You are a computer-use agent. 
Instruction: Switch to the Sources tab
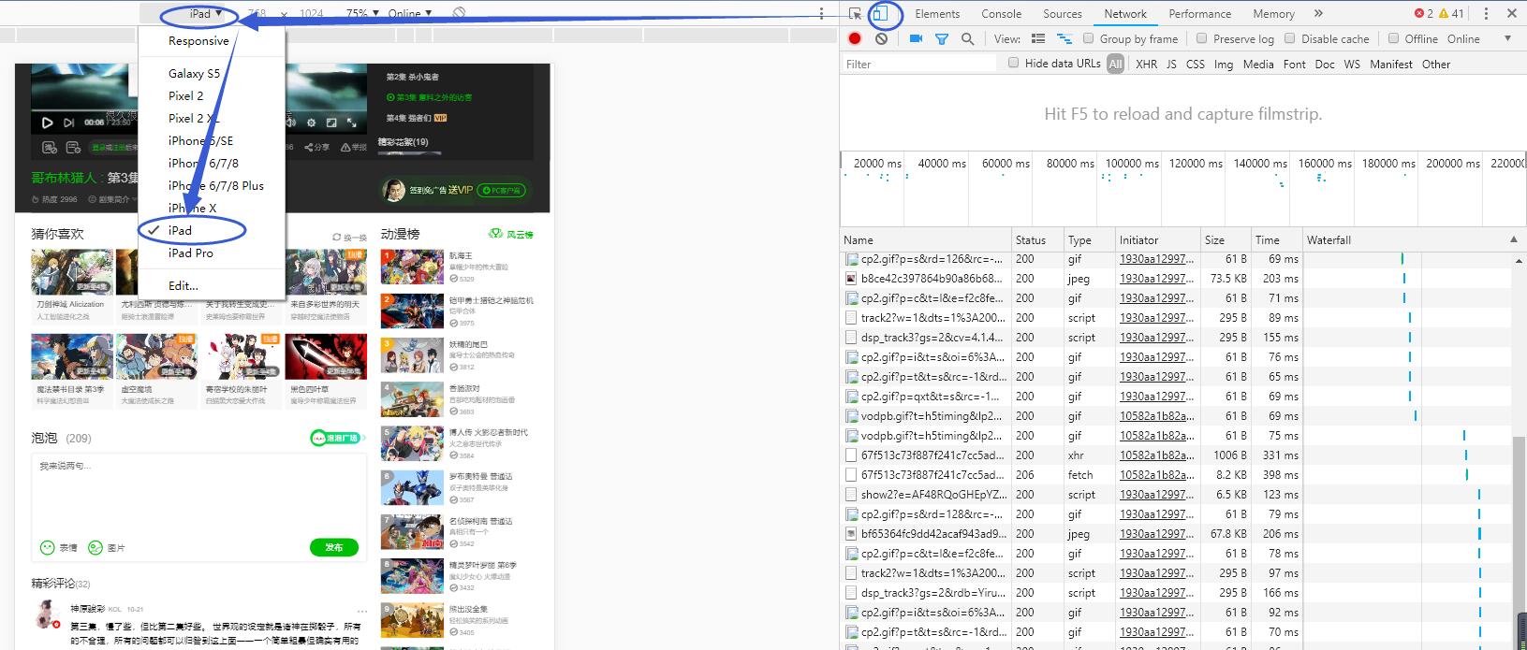click(x=1063, y=14)
